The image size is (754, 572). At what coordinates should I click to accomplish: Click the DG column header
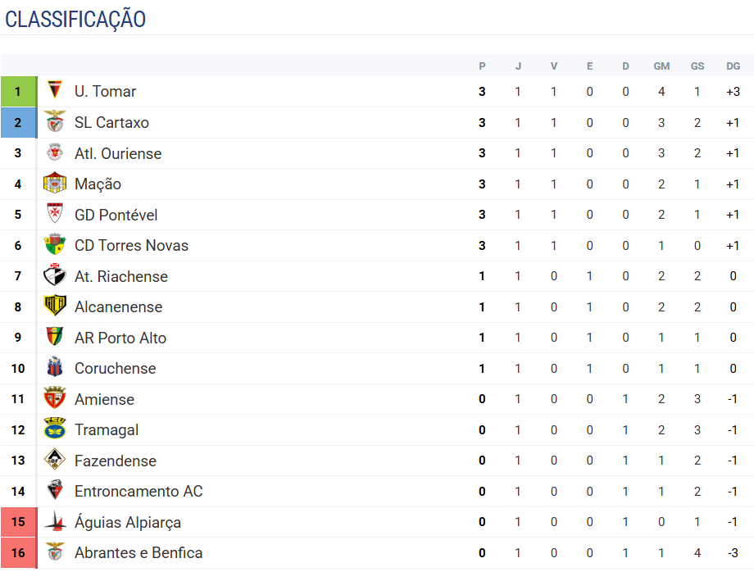pyautogui.click(x=733, y=66)
